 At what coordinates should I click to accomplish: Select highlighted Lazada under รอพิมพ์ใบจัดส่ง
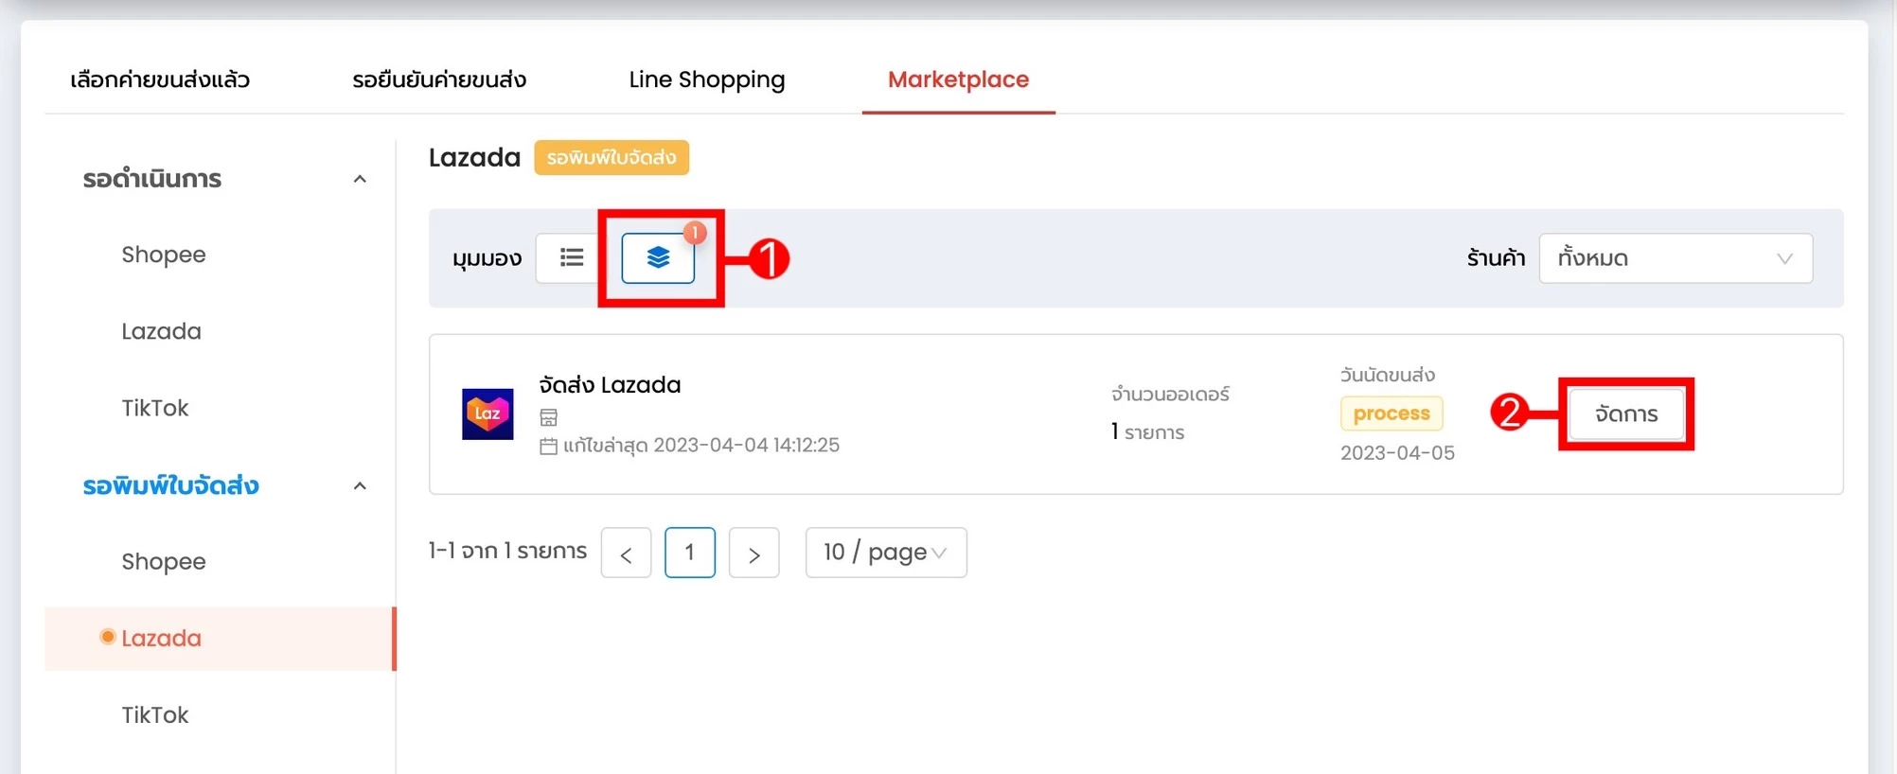(220, 639)
